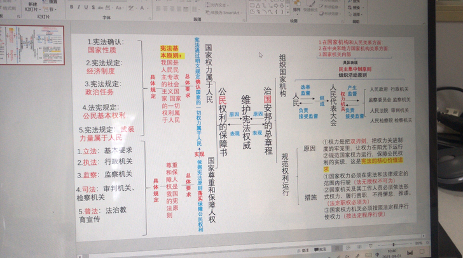Click slide text 国家性质
Viewport: 463px width, 258px height.
(x=102, y=50)
